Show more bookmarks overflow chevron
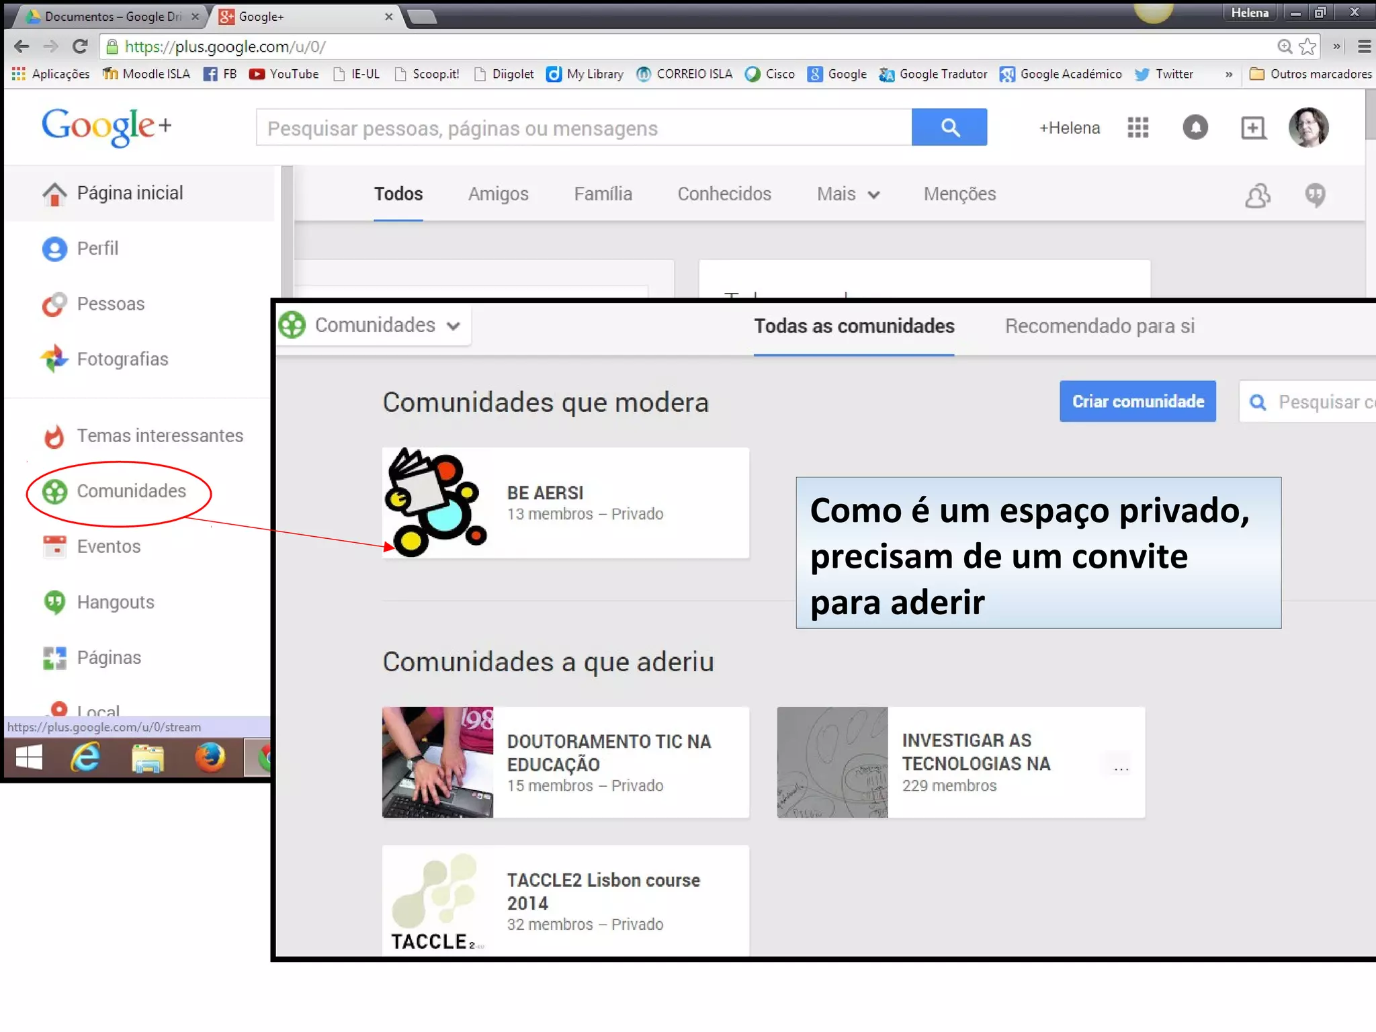 coord(1228,74)
